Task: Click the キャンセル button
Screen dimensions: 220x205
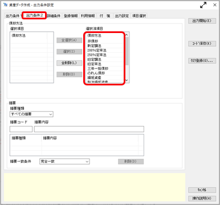Action: click(202, 190)
